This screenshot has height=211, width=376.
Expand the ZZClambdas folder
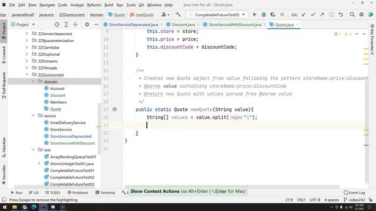pos(27,47)
